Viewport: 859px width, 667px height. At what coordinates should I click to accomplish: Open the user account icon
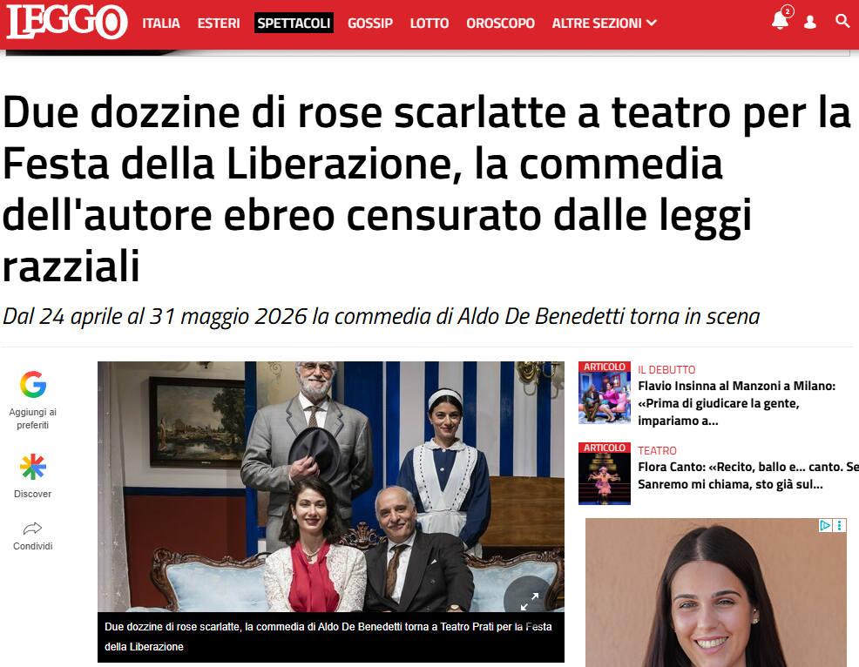pyautogui.click(x=809, y=22)
